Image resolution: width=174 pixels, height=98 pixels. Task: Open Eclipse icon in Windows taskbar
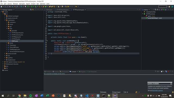pyautogui.click(x=115, y=96)
